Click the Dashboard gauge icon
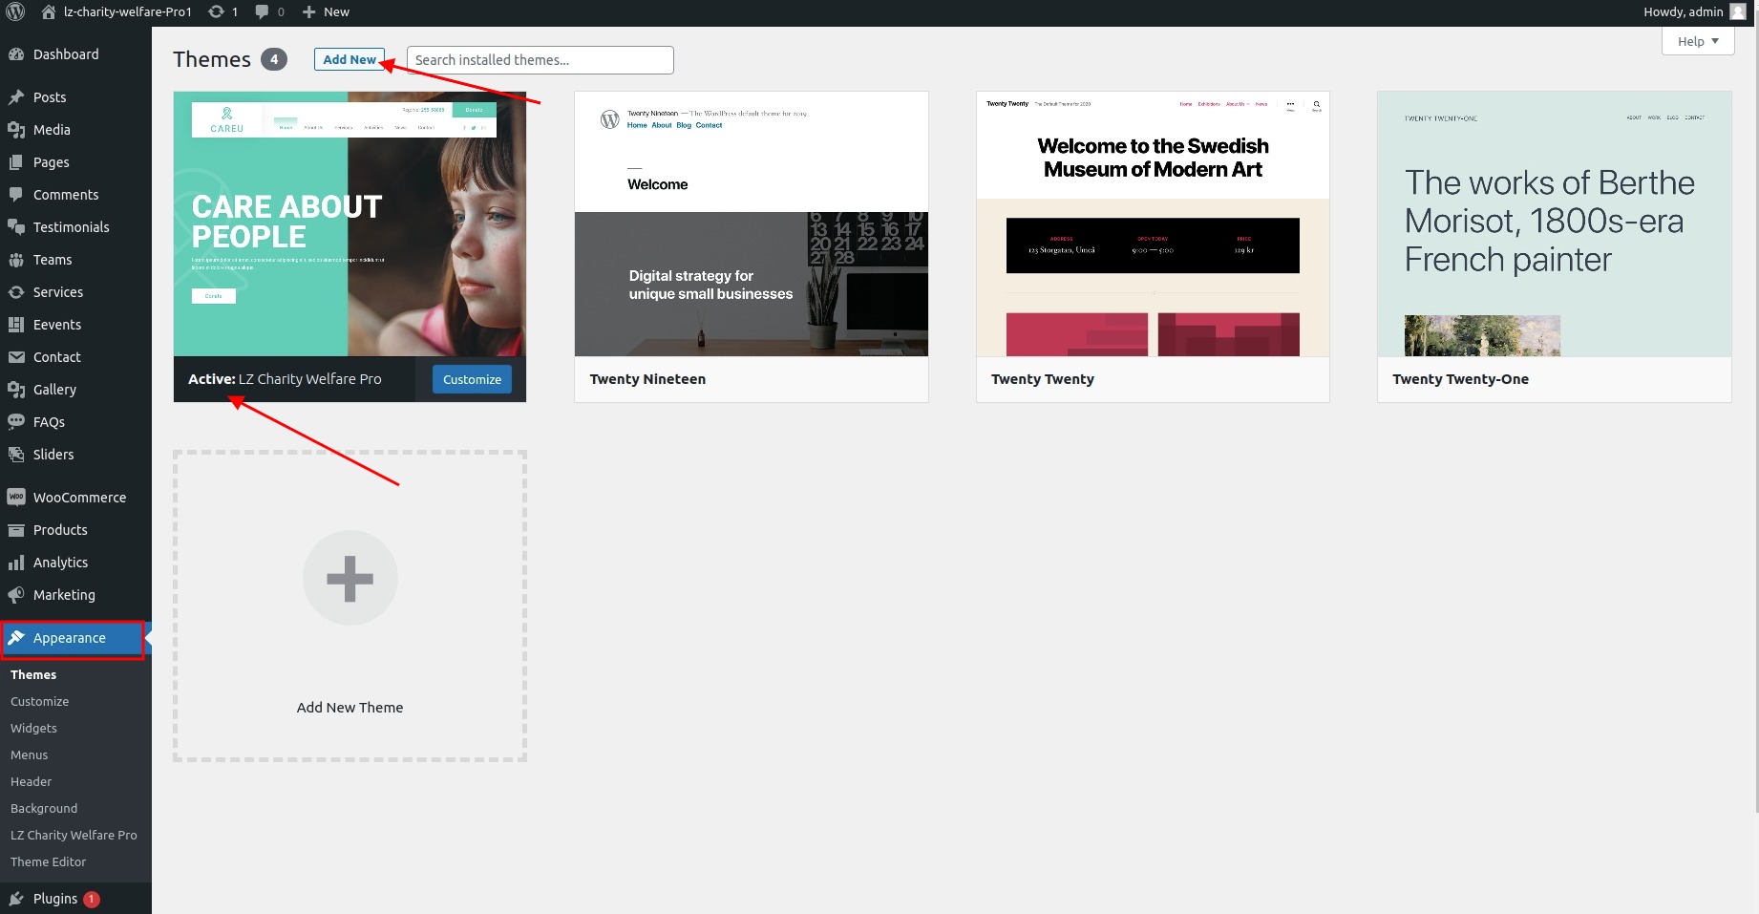Screen dimensions: 1759x914 pyautogui.click(x=16, y=54)
